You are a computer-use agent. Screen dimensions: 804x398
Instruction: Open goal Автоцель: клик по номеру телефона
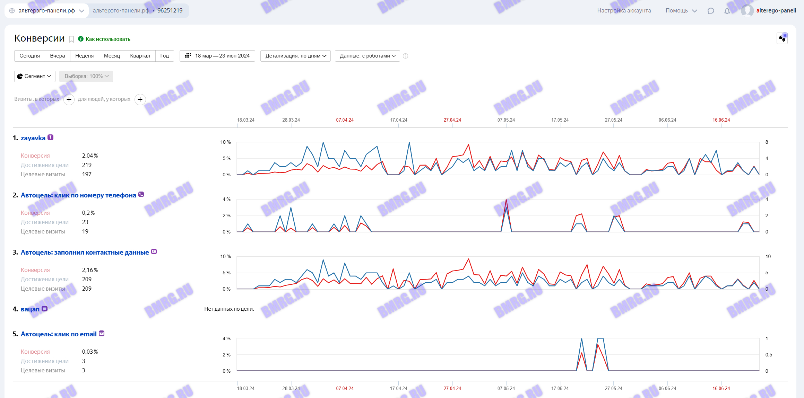coord(78,195)
